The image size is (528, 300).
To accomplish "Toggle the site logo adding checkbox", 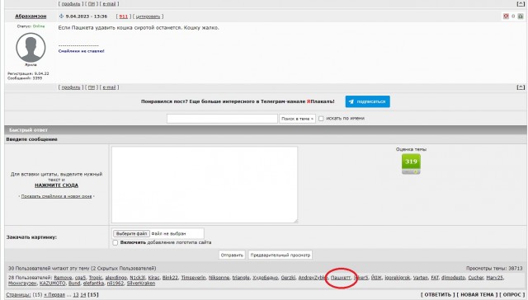I will (x=115, y=242).
